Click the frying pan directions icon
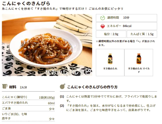This screenshot has width=162, height=124. (x=63, y=86)
